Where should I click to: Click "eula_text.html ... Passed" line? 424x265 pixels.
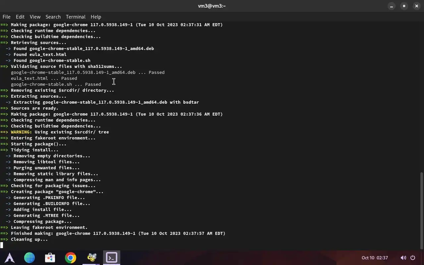point(44,78)
